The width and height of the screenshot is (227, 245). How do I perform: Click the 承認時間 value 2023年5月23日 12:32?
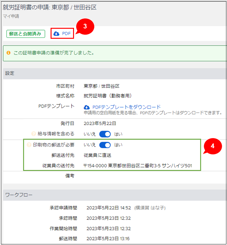109,218
